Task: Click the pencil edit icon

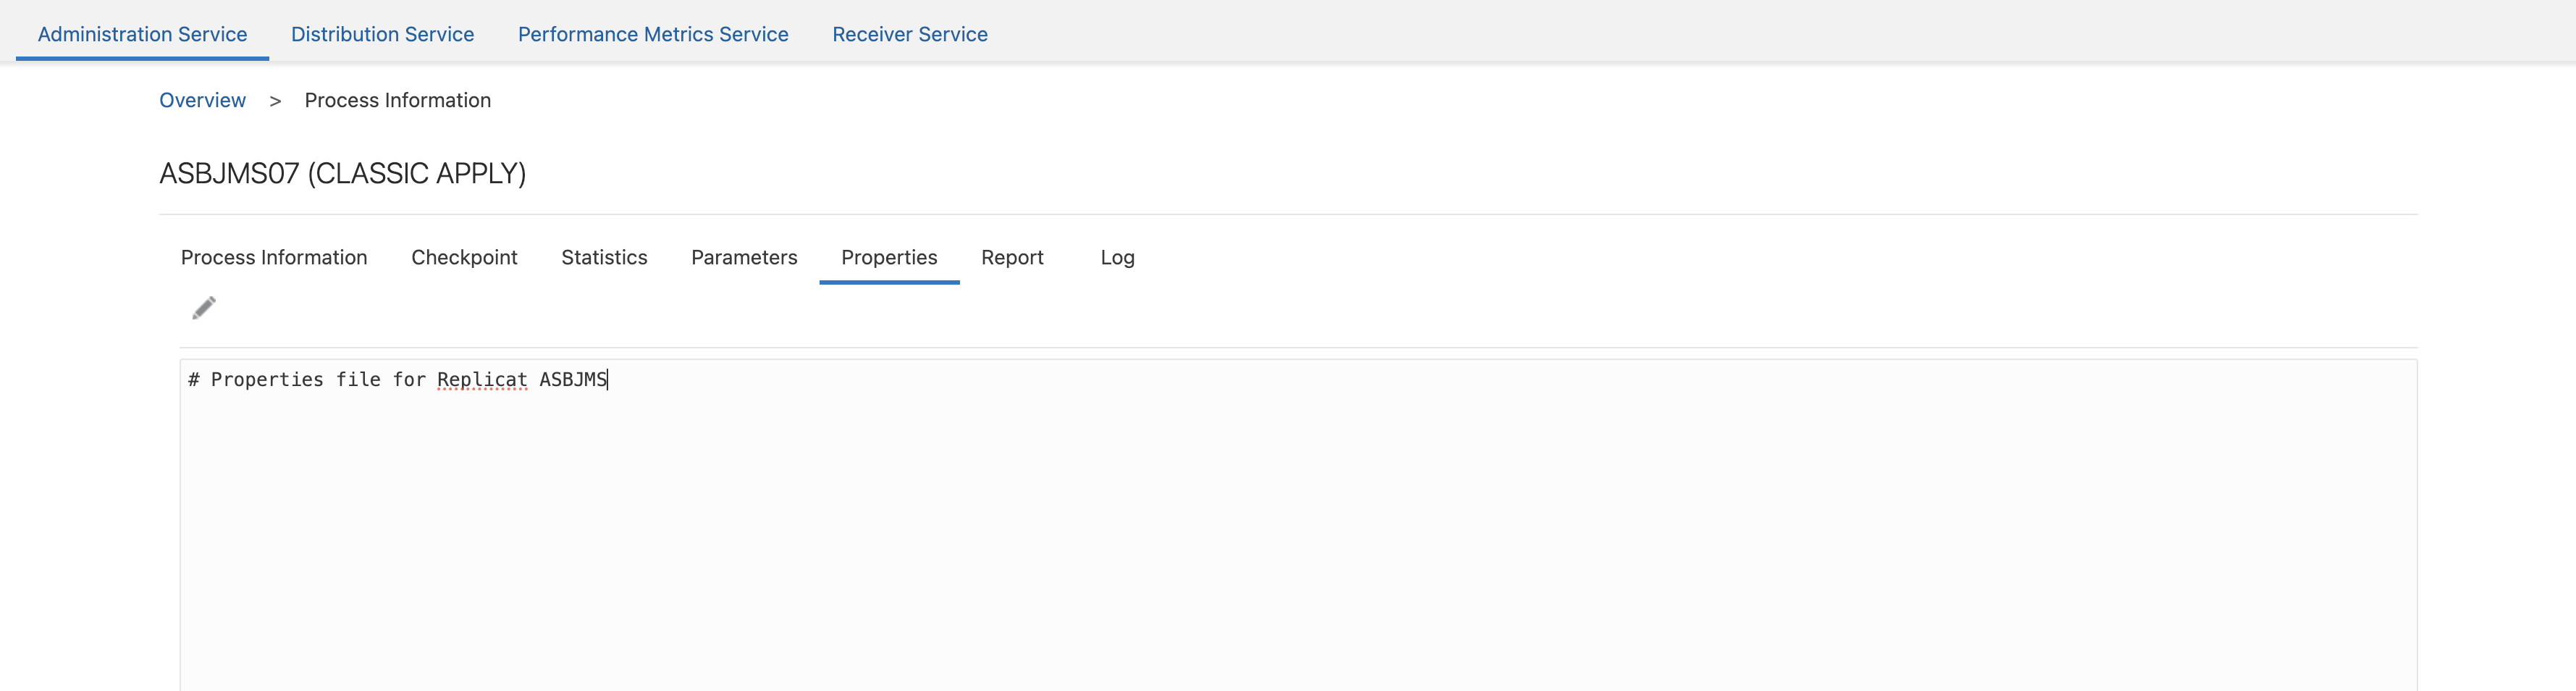Action: 204,308
